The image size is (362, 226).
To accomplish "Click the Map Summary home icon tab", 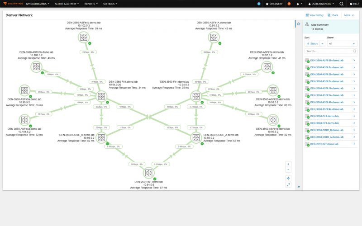I will pos(299,24).
